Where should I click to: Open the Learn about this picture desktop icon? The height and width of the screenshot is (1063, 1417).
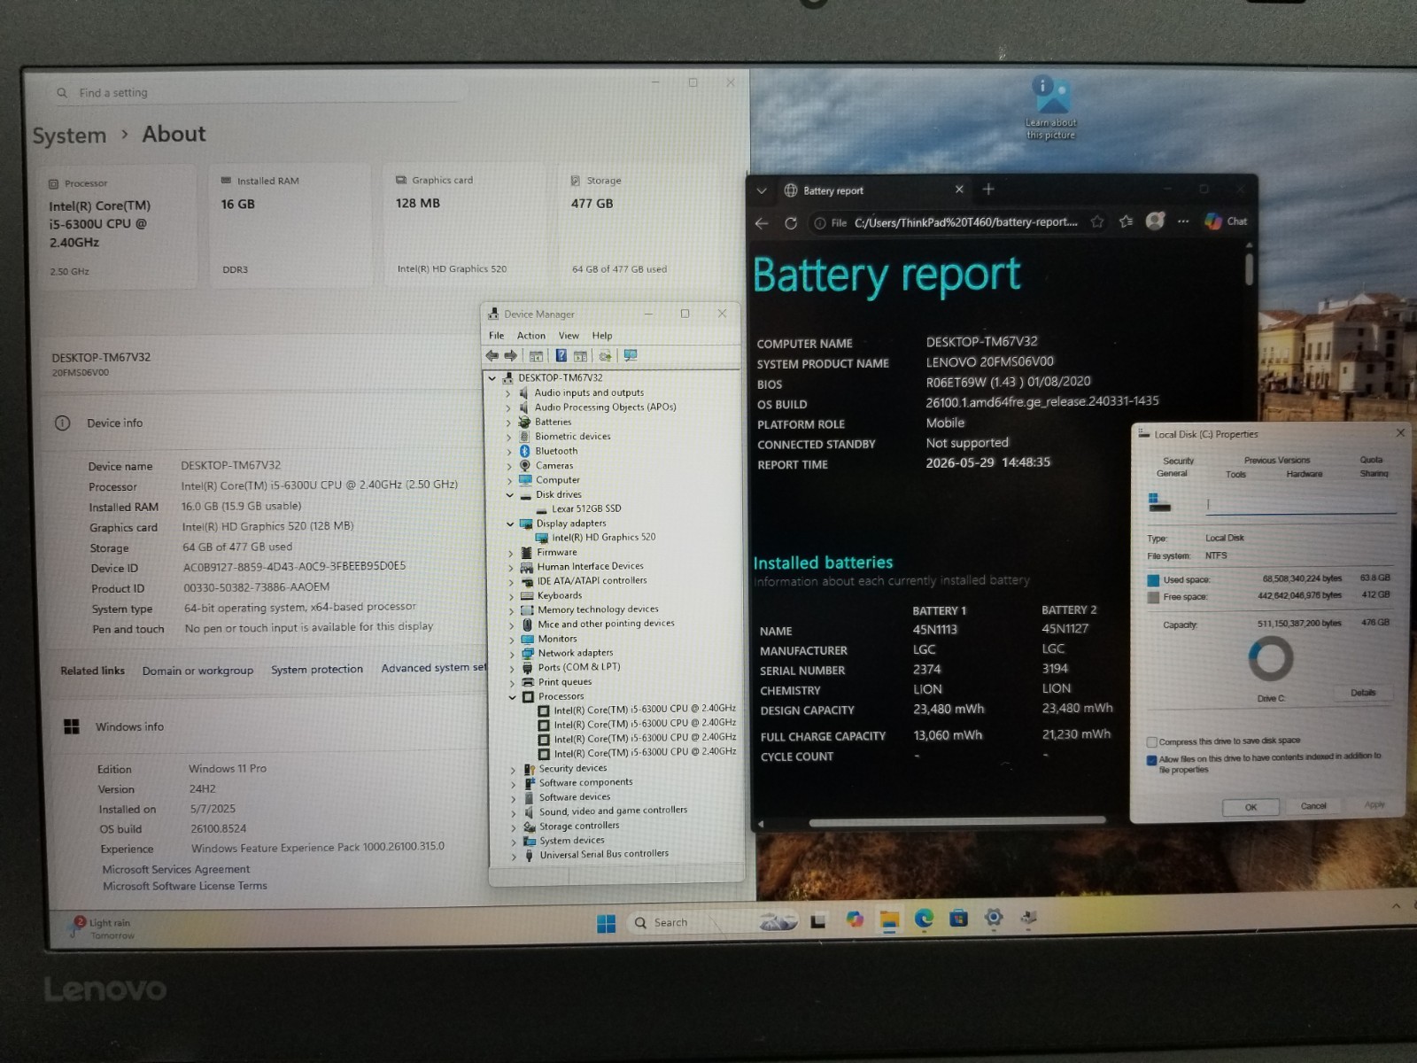point(1051,107)
